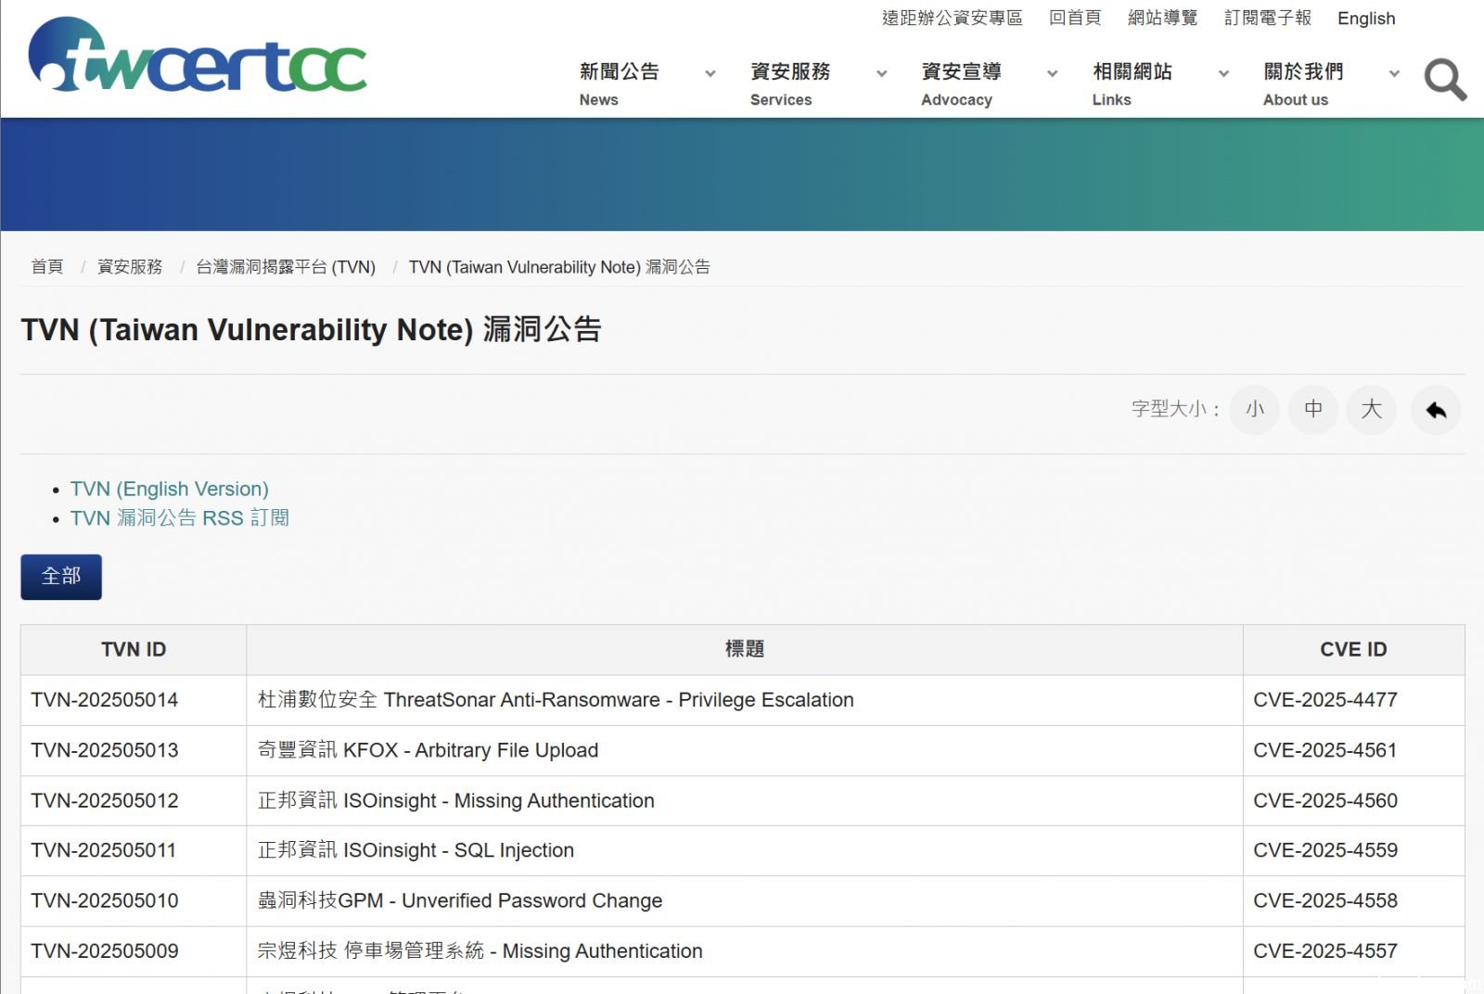Screen dimensions: 1484x994
Task: Set font size to medium (中)
Action: pos(1313,410)
